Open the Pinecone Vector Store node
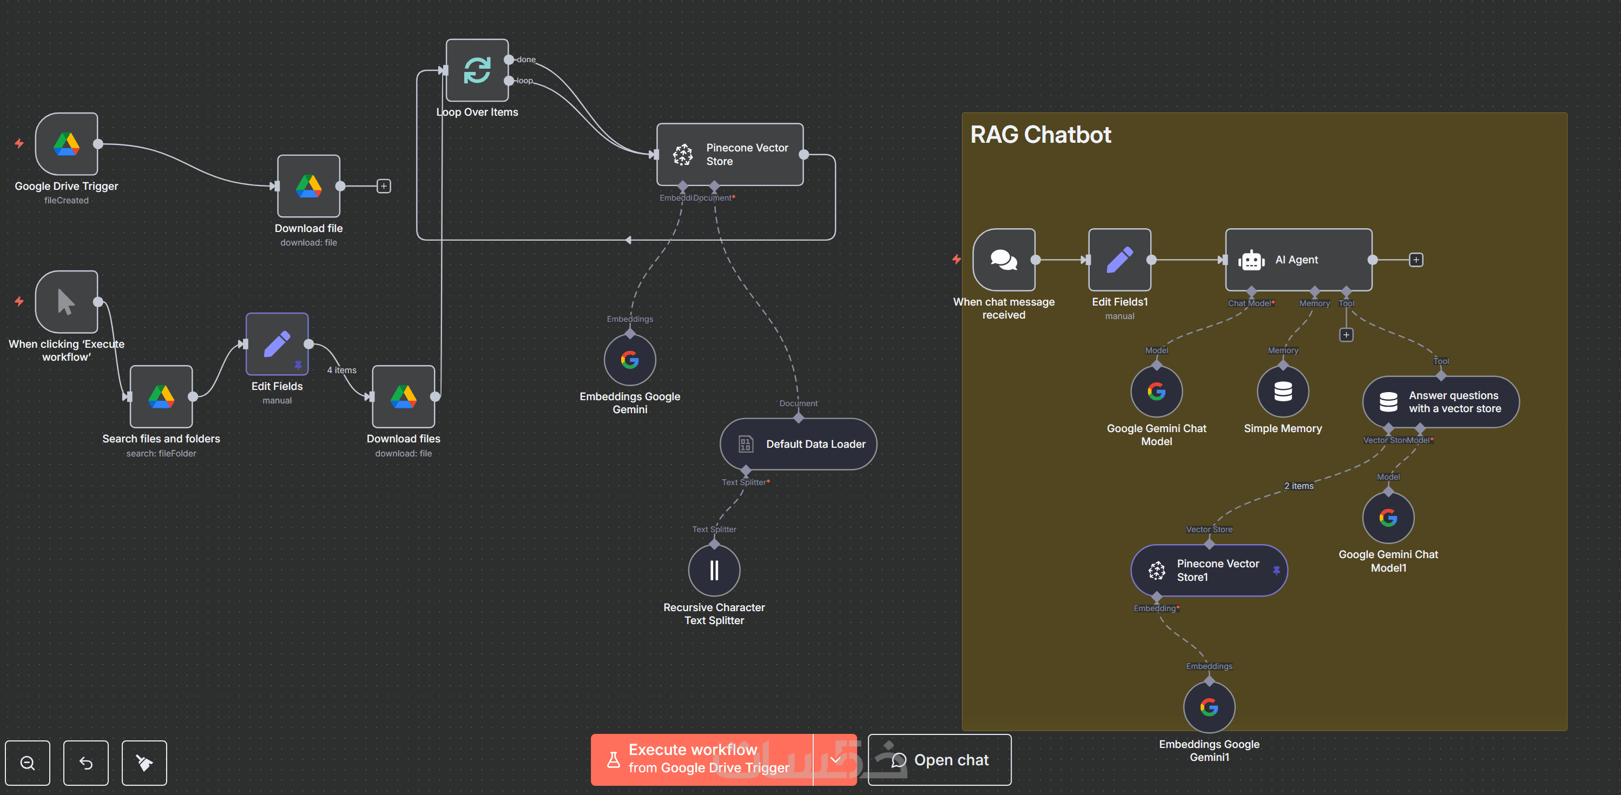 coord(729,154)
